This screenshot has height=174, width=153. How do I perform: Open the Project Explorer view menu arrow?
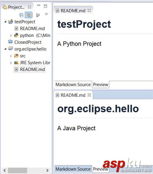point(46,14)
